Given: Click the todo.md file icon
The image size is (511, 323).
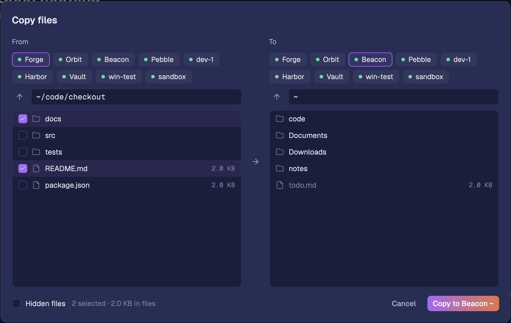Looking at the screenshot, I should [280, 185].
